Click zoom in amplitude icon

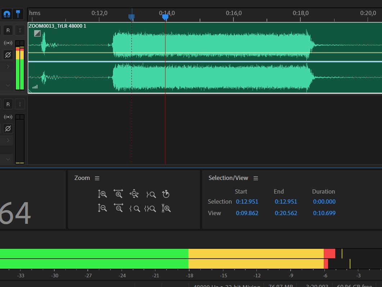[102, 194]
